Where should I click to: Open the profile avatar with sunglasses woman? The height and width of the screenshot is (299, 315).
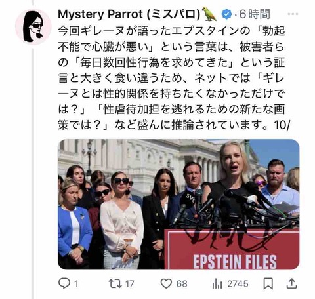pyautogui.click(x=33, y=27)
